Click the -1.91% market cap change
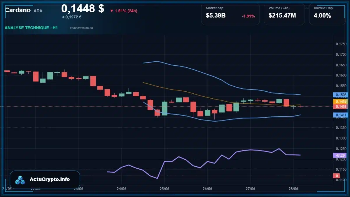This screenshot has width=350, height=197. [x=249, y=16]
